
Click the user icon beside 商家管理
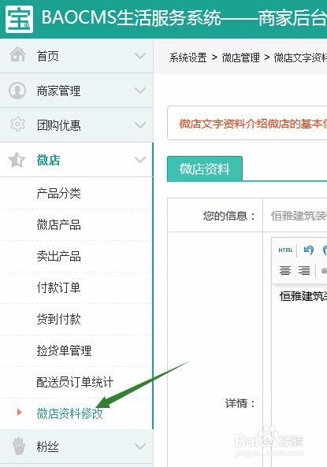(17, 91)
